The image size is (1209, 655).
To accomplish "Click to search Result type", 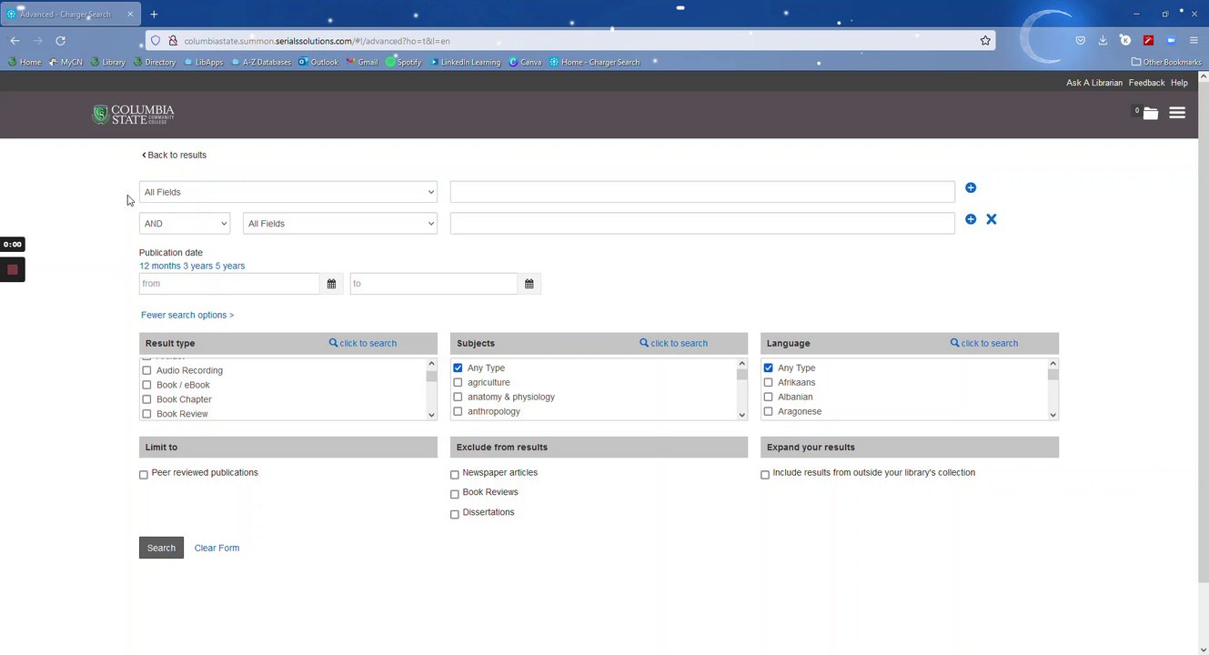I will pos(363,343).
